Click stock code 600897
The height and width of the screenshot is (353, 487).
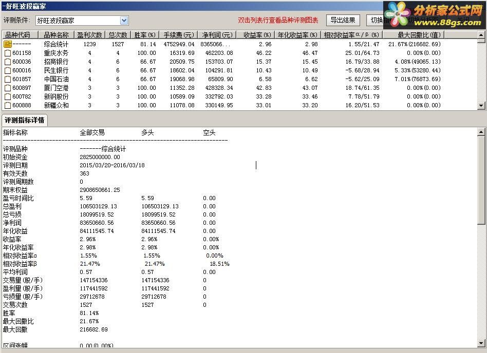pyautogui.click(x=22, y=88)
